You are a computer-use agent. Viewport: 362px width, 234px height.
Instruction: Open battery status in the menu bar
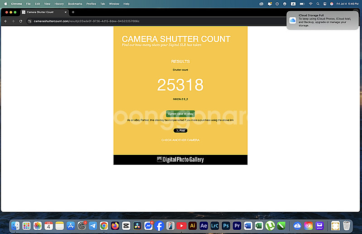coord(302,4)
